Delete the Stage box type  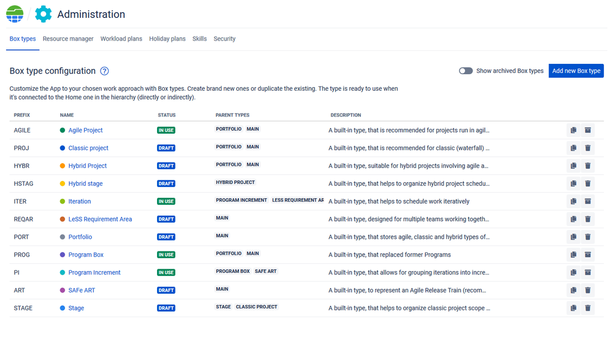point(588,308)
